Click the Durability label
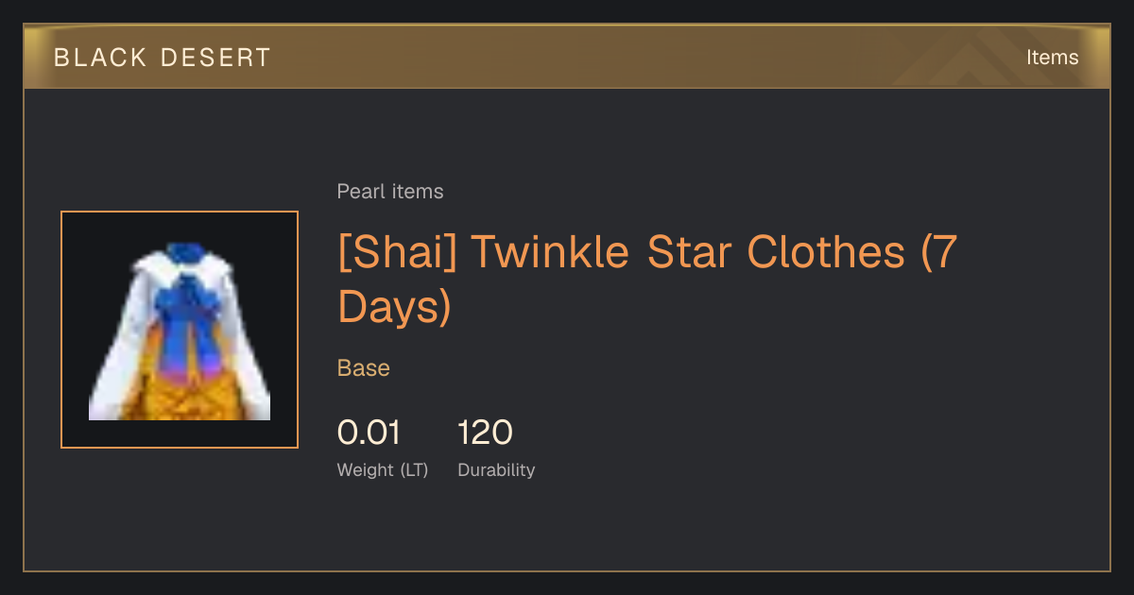 click(x=496, y=470)
